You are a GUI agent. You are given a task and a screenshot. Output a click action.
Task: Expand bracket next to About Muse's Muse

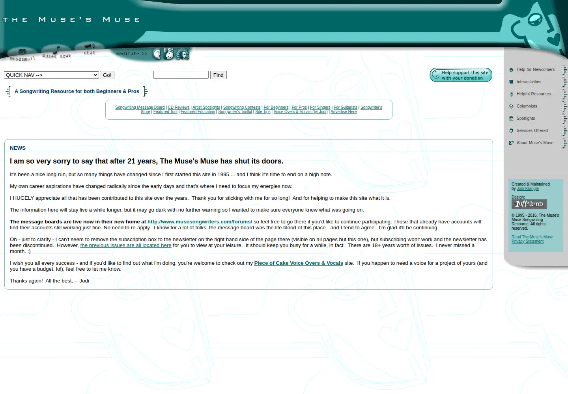[564, 143]
